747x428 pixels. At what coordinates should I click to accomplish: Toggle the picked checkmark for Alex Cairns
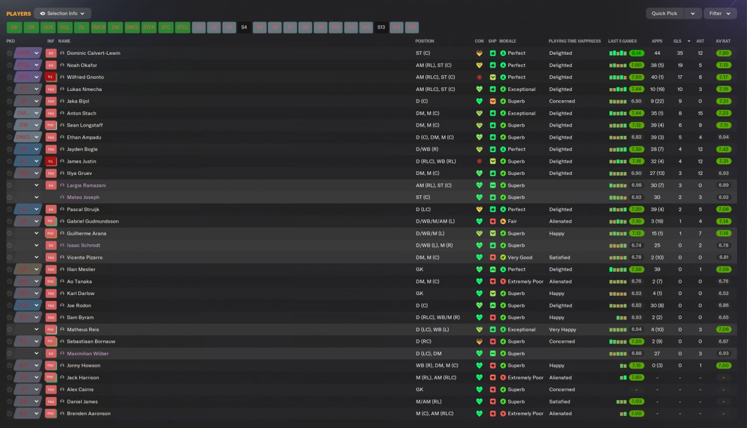click(9, 390)
